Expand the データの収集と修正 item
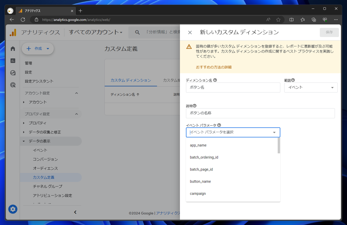This screenshot has height=225, width=347. coord(24,132)
